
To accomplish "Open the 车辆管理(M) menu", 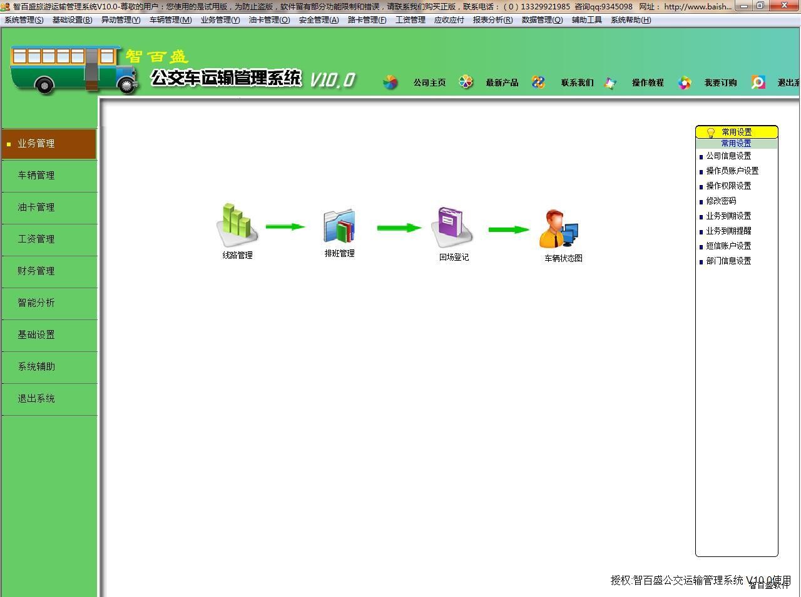I will [x=170, y=20].
